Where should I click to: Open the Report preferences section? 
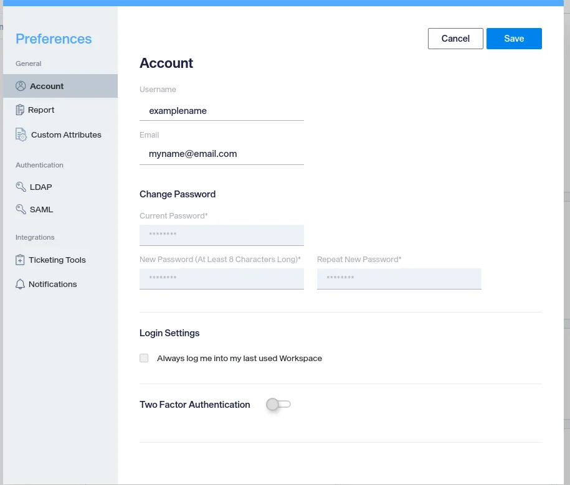click(x=41, y=110)
